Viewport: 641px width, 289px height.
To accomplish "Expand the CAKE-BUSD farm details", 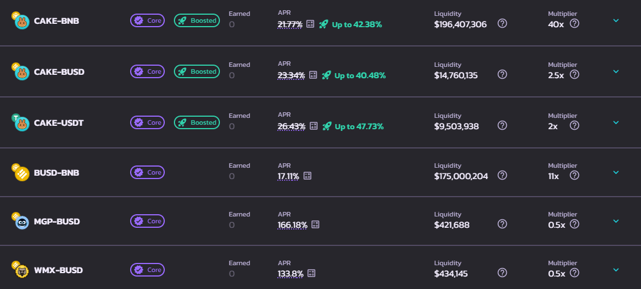I will coord(616,72).
